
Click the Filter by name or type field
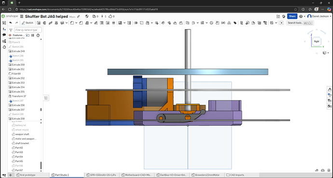point(28,30)
